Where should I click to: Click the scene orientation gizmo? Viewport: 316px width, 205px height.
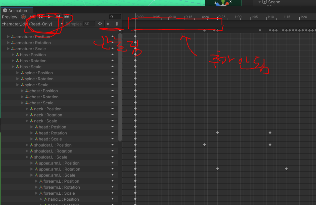(223, 3)
